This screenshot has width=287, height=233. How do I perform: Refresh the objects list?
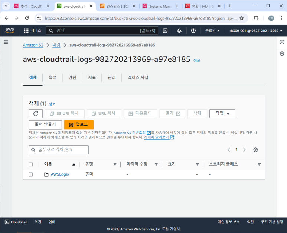36,114
